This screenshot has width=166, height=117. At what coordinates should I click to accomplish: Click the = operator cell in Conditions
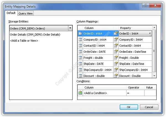(x=135, y=93)
